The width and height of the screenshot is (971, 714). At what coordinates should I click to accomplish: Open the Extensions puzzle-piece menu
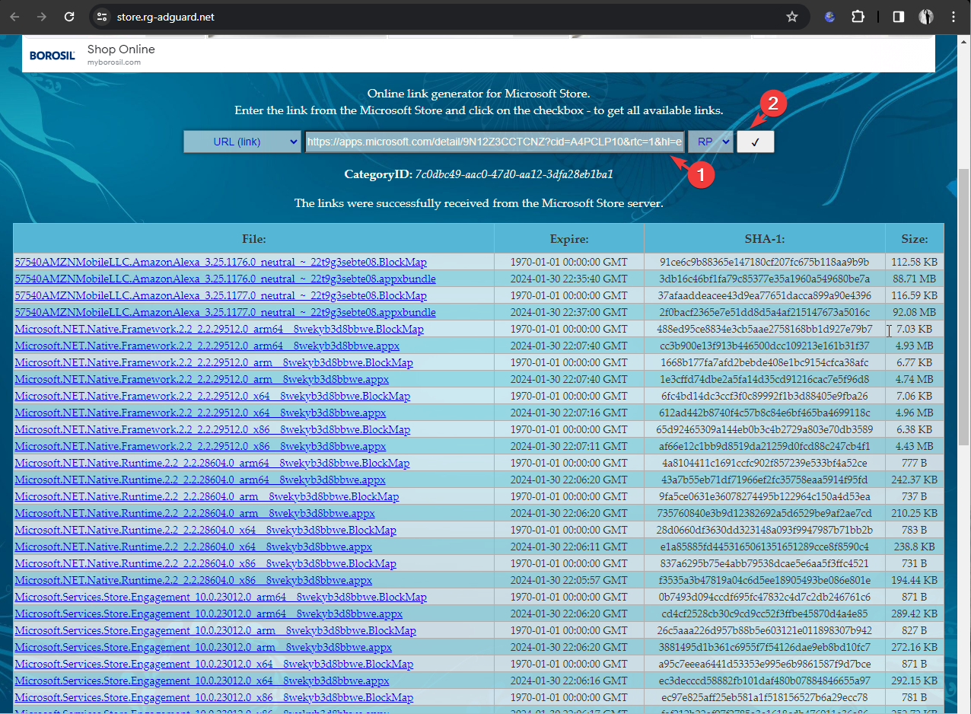click(x=858, y=17)
